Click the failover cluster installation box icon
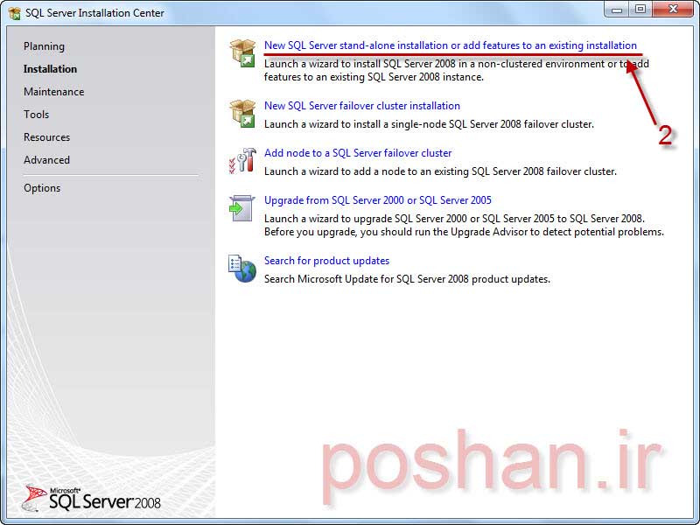700x525 pixels. point(241,114)
